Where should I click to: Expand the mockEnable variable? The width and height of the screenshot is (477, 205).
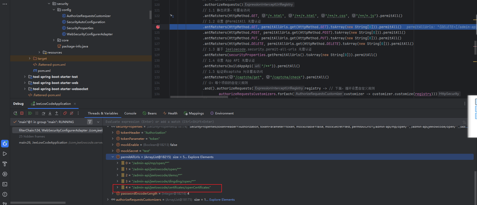(113, 145)
